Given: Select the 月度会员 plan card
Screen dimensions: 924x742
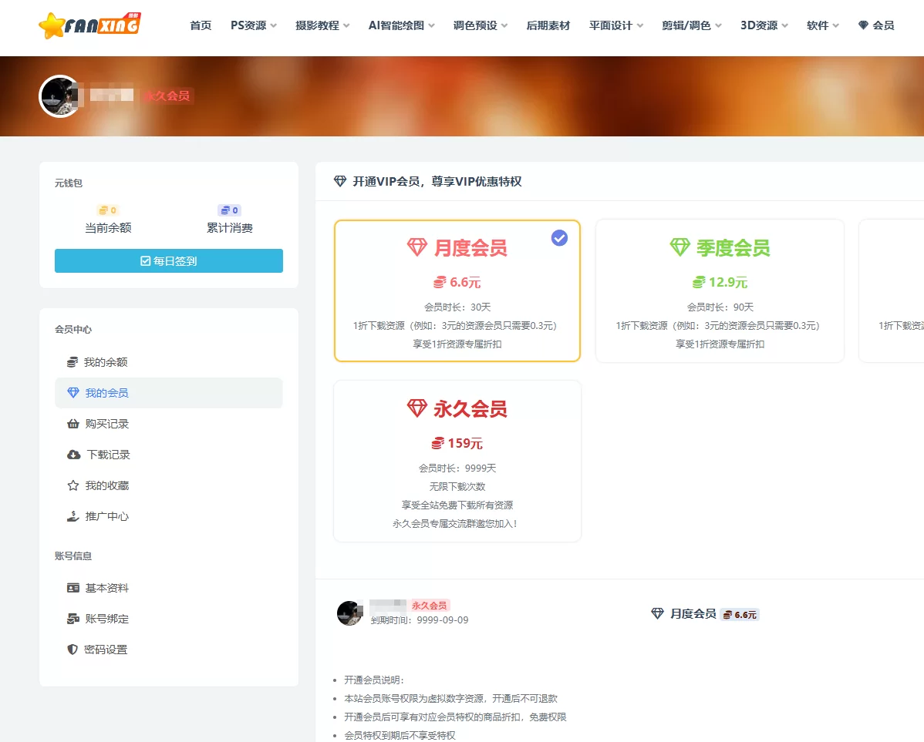Looking at the screenshot, I should (x=457, y=291).
